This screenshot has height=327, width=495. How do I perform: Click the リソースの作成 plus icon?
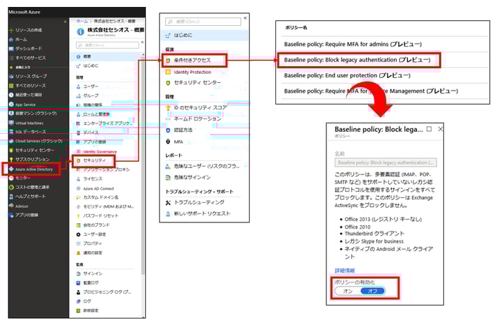coord(11,30)
